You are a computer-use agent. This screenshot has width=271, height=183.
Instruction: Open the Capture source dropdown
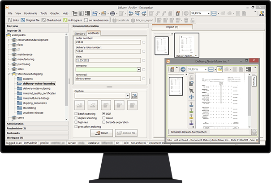128,96
